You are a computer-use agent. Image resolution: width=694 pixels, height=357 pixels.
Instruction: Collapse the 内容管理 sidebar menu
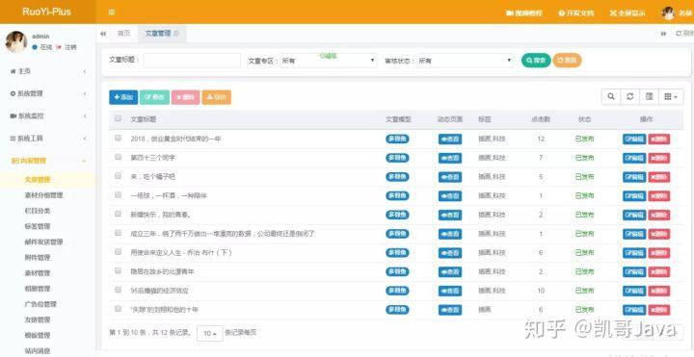[48, 162]
